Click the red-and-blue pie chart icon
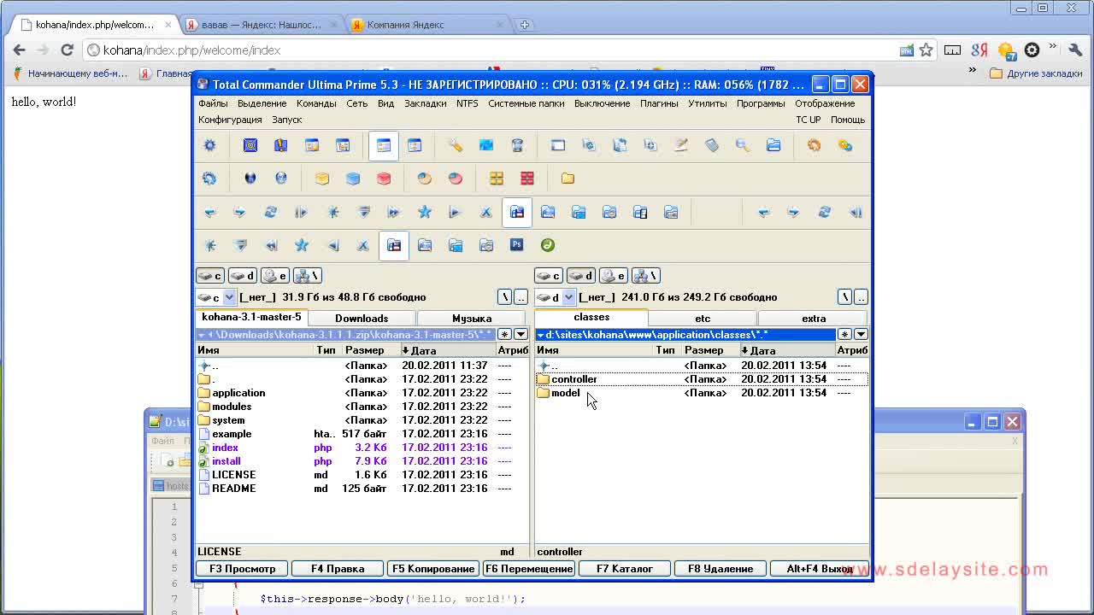The width and height of the screenshot is (1094, 615). coord(456,179)
